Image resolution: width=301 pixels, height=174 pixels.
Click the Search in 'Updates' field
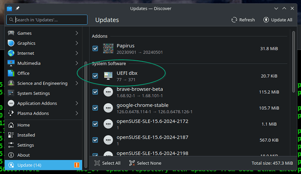47,20
